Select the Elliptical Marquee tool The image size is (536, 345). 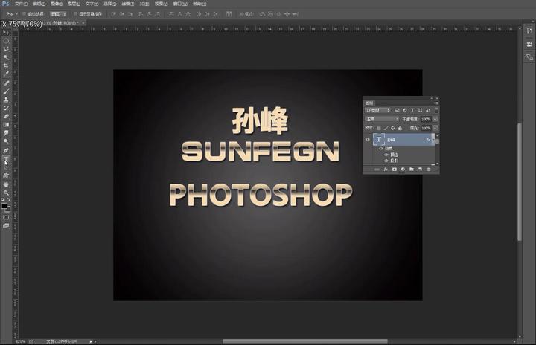(6, 41)
